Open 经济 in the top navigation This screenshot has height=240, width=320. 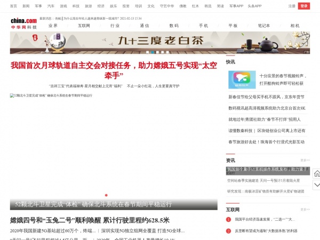(x=101, y=6)
